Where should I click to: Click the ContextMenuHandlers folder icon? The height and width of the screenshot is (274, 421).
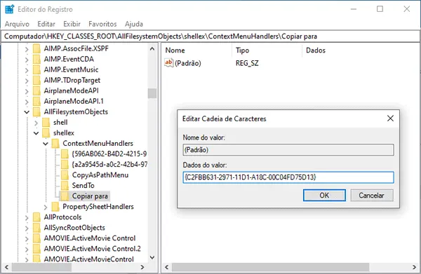[55, 144]
